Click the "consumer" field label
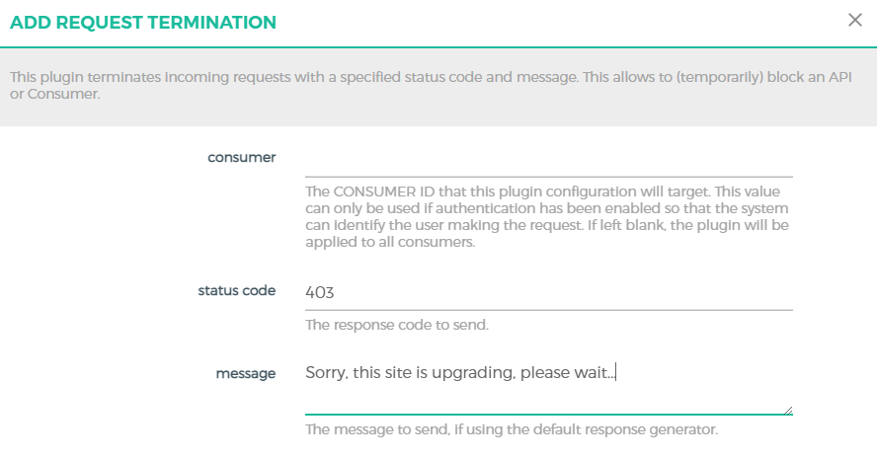The height and width of the screenshot is (460, 877). point(241,157)
